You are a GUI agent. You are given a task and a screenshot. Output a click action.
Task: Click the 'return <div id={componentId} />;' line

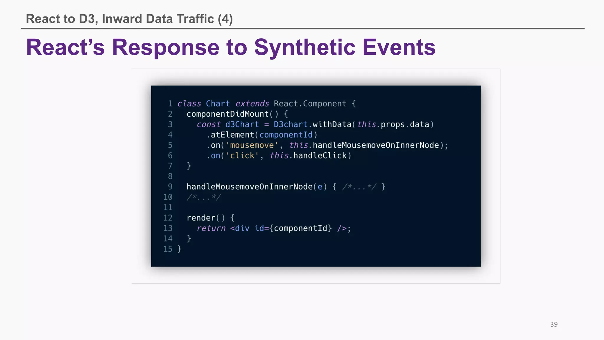pos(274,228)
